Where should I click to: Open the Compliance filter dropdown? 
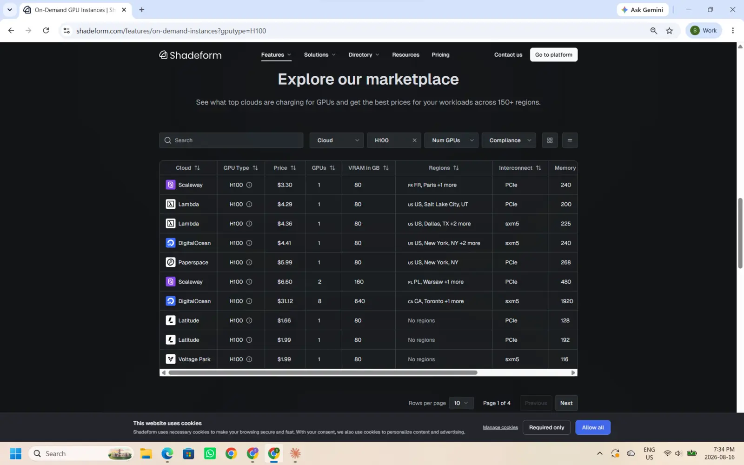[x=509, y=140]
